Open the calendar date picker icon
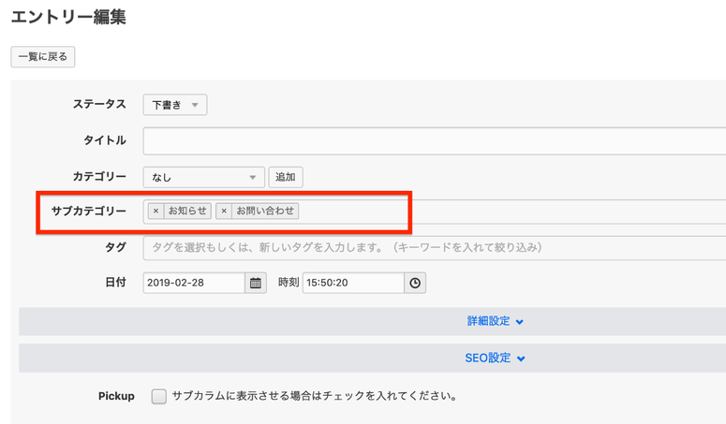Screen dimensions: 726x424 point(256,283)
